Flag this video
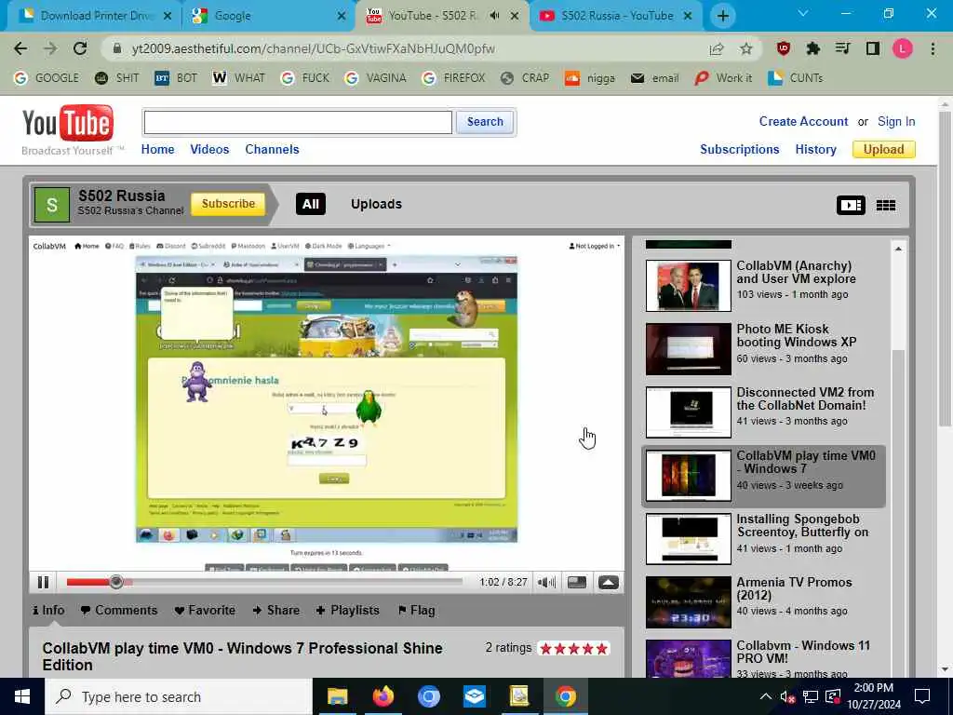Image resolution: width=953 pixels, height=715 pixels. click(416, 611)
